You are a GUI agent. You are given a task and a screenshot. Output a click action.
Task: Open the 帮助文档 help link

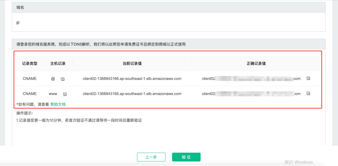point(58,104)
